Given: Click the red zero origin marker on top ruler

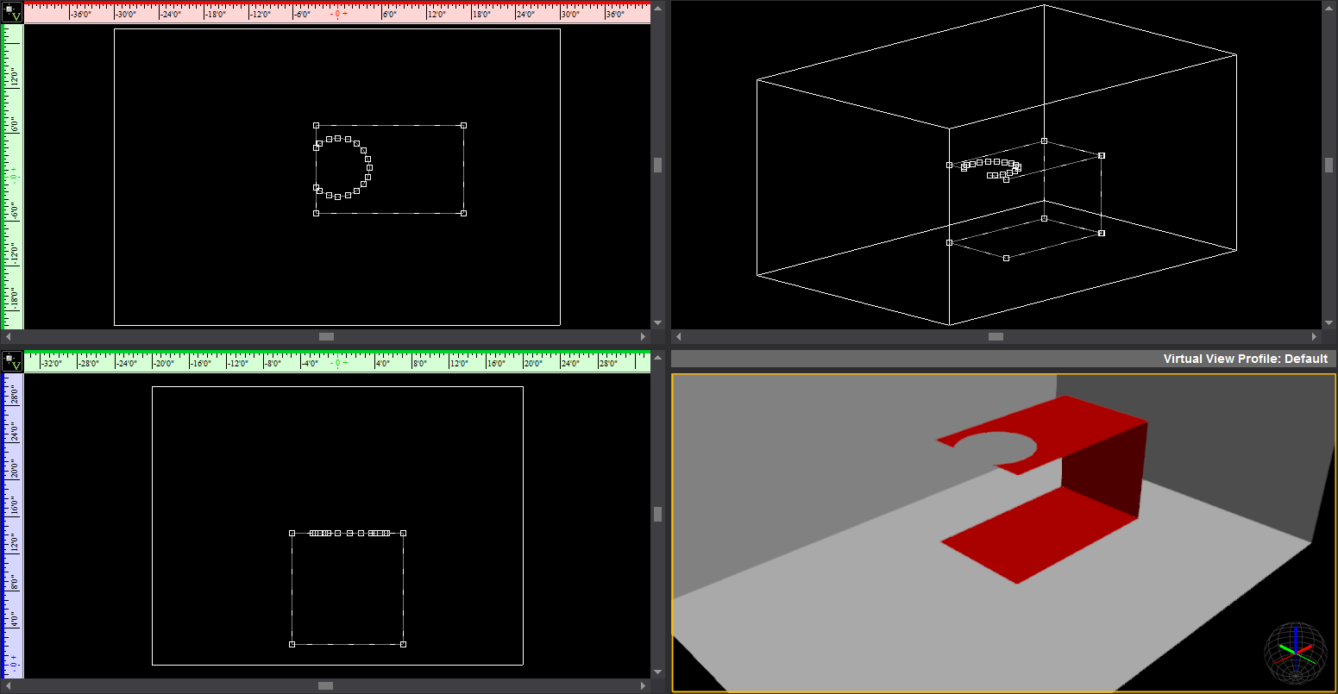Looking at the screenshot, I should pyautogui.click(x=336, y=14).
